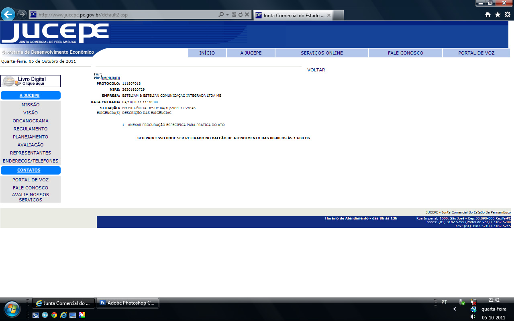Click the Livro Digital banner
The height and width of the screenshot is (321, 514).
31,81
